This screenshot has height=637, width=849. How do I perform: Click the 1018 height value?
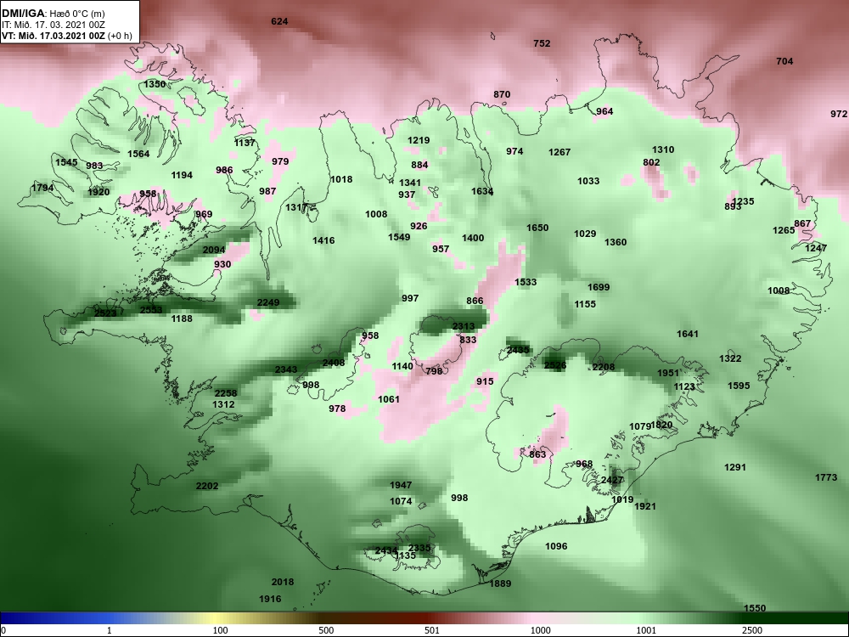341,179
